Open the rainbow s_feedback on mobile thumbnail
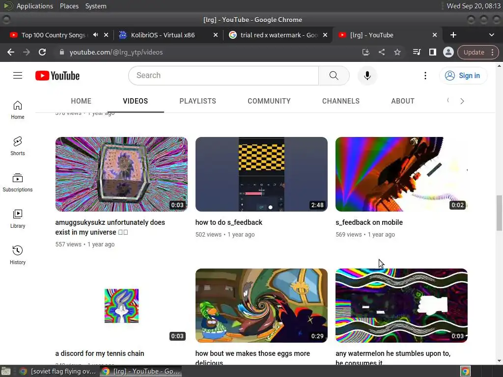 (401, 174)
